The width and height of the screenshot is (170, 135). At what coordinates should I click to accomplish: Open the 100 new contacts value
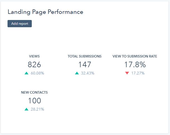point(34,101)
